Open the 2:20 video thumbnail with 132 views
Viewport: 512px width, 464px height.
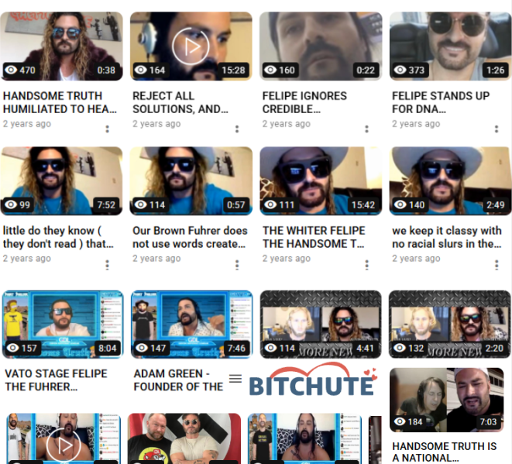click(x=449, y=325)
